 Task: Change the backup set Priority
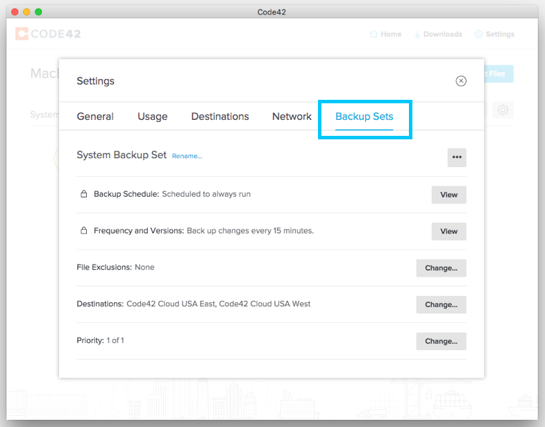pyautogui.click(x=442, y=341)
